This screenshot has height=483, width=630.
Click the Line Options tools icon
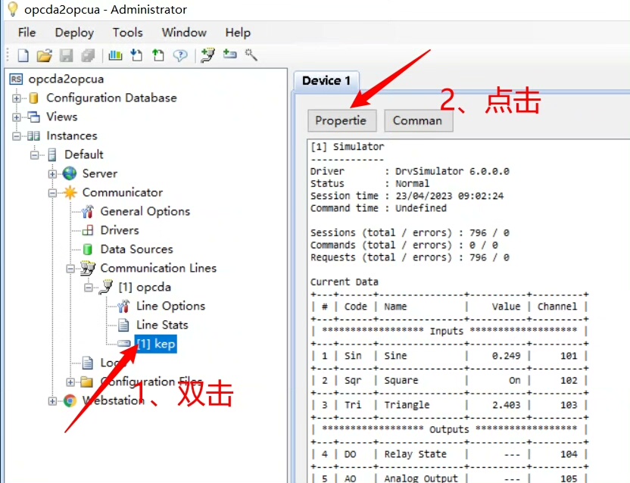(x=123, y=306)
